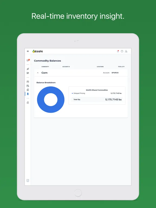
Task: Open the notifications bell
Action: (118, 51)
